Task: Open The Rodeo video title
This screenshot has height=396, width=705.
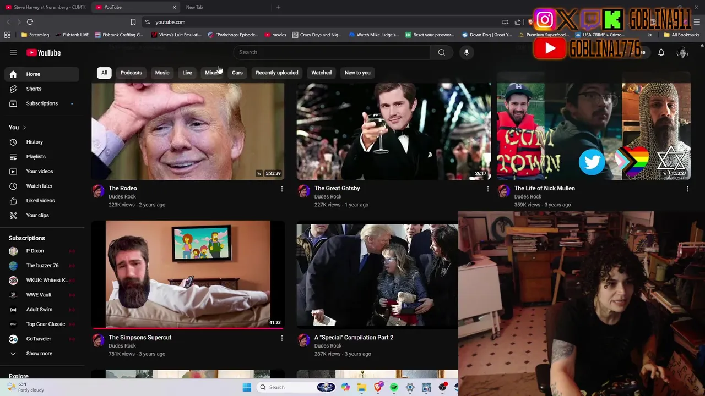Action: (123, 188)
